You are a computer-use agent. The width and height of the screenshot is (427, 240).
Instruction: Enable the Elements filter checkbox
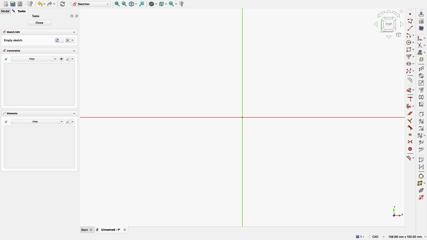5,121
